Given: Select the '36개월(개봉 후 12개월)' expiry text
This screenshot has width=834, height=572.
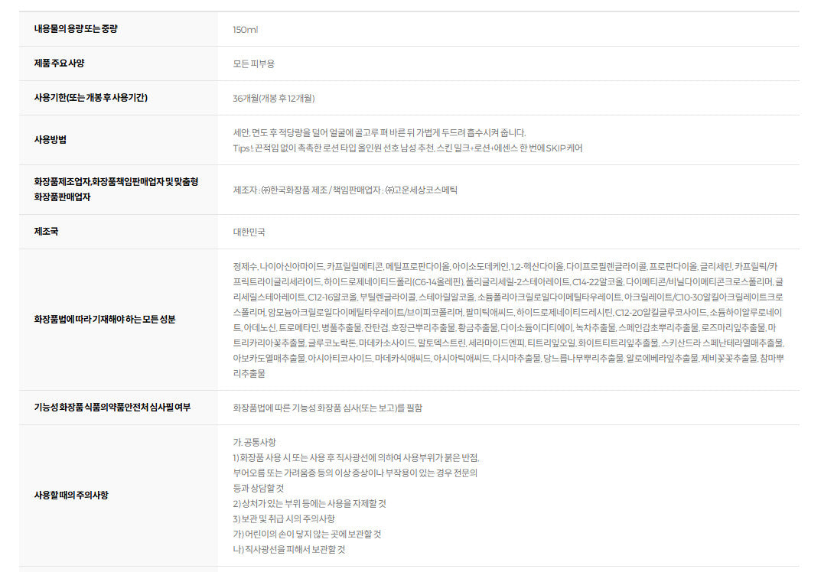Looking at the screenshot, I should 274,99.
